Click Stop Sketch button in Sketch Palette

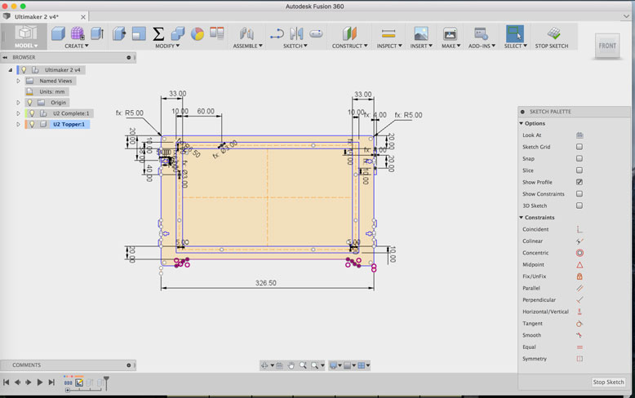tap(608, 382)
